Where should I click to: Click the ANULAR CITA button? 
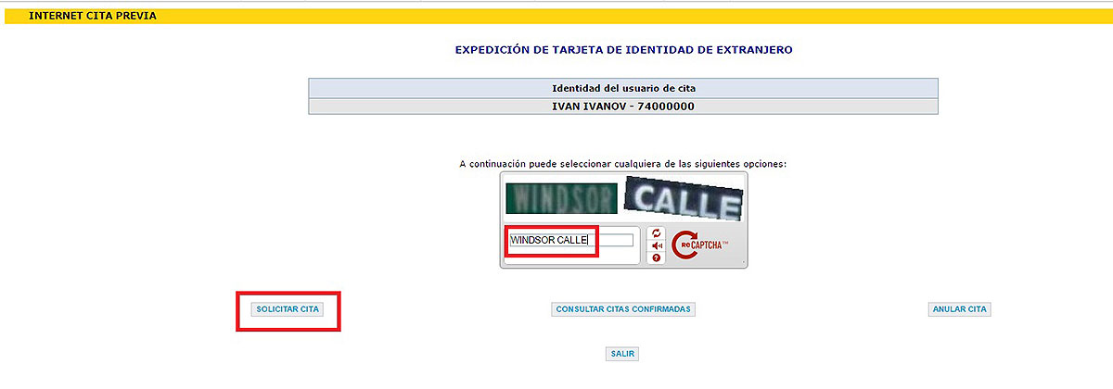[959, 309]
